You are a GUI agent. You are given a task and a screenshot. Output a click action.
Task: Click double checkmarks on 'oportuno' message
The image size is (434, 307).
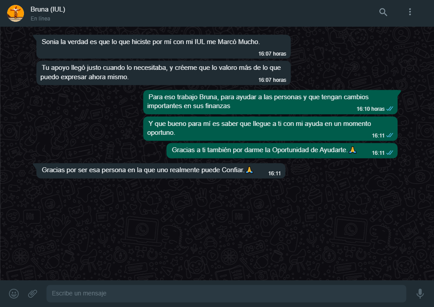tap(390, 135)
